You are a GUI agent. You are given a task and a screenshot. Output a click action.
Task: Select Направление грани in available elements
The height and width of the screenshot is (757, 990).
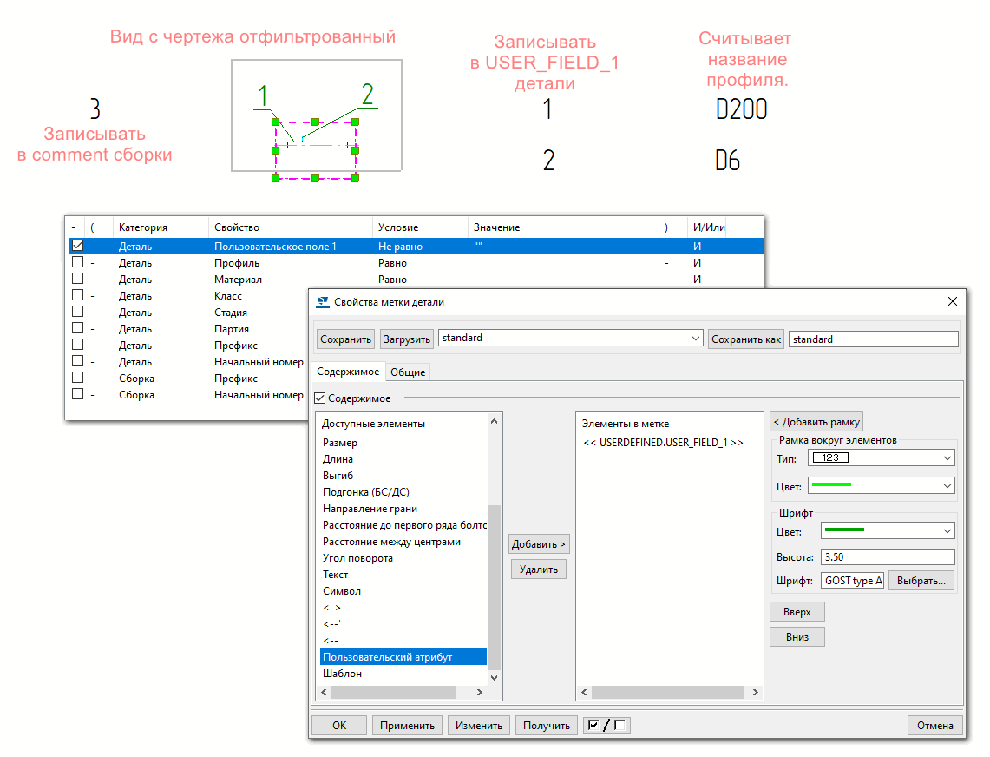(370, 508)
